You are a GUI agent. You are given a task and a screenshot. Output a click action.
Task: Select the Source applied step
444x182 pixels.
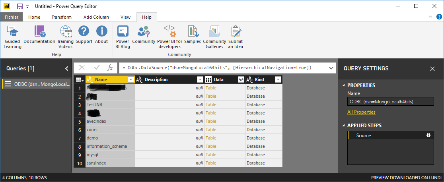(390, 135)
